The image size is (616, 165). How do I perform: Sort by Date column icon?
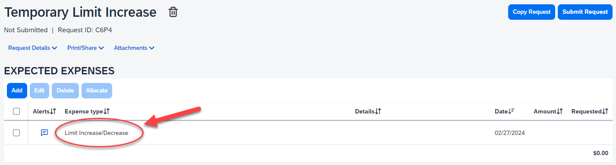point(512,111)
